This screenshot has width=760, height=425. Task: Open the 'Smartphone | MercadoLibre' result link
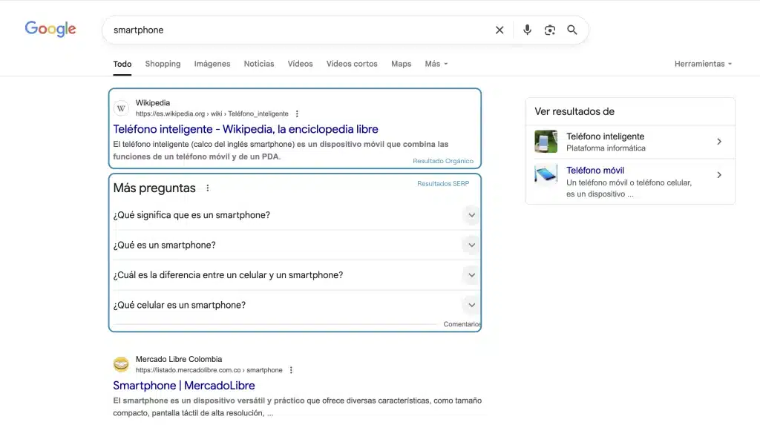click(184, 386)
